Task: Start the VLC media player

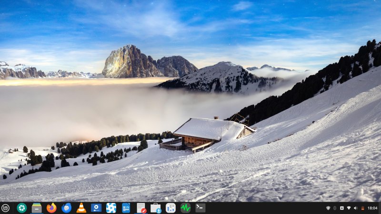Action: (81, 208)
